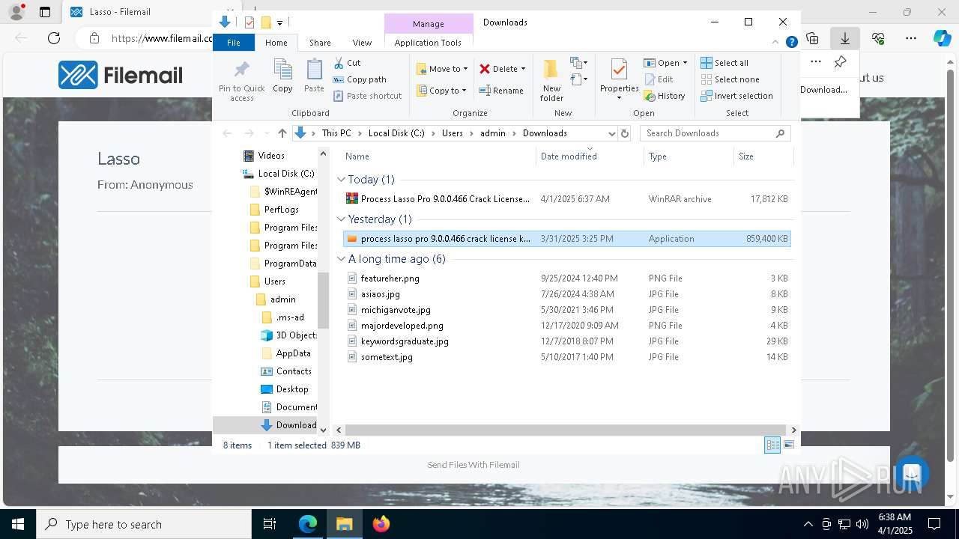Click Quick Access properties icon
Viewport: 959px width, 539px height.
pyautogui.click(x=249, y=22)
